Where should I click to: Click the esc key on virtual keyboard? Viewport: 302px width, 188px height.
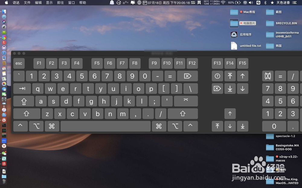[x=19, y=63]
